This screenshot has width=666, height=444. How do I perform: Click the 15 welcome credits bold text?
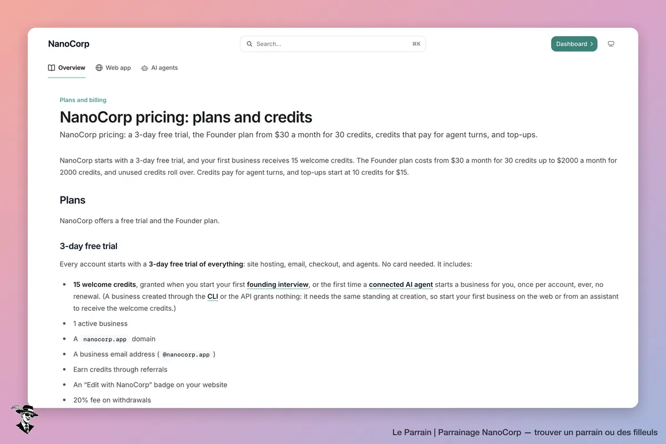[x=104, y=285]
